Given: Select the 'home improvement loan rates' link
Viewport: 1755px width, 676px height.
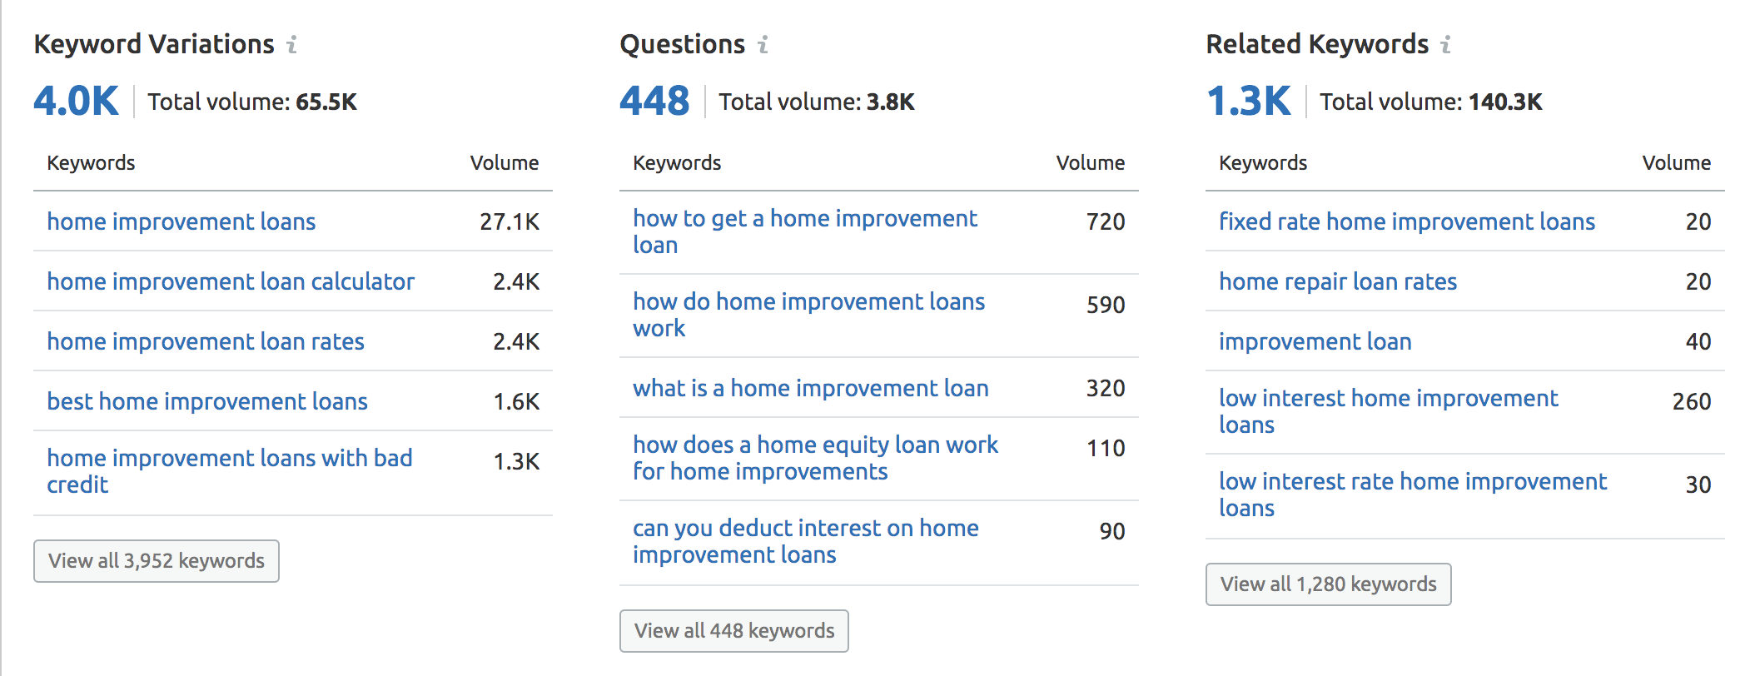Looking at the screenshot, I should [206, 341].
